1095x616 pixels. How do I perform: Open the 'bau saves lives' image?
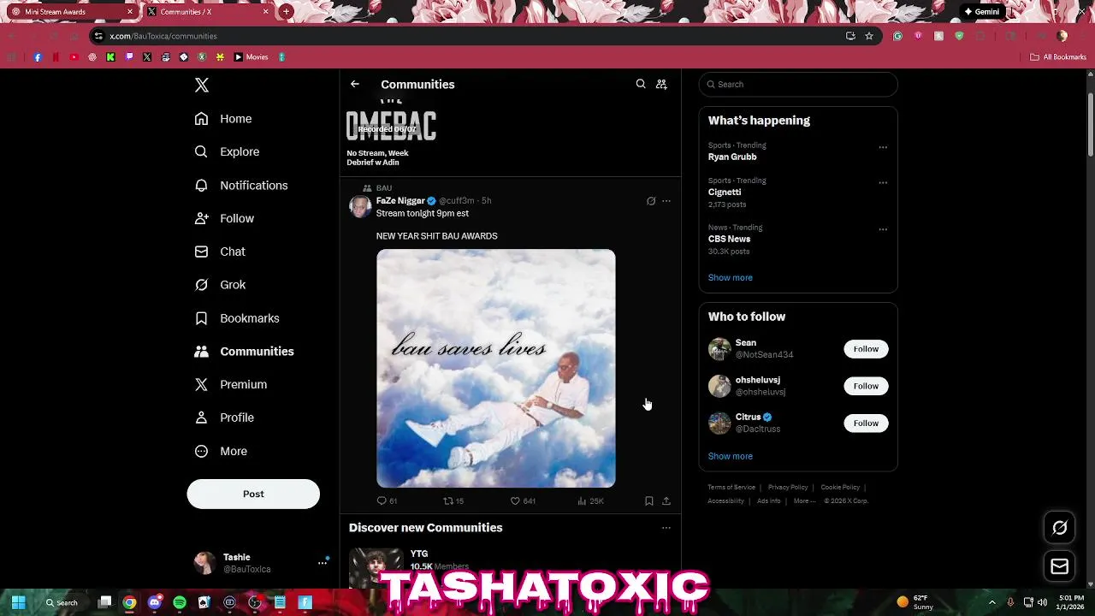click(496, 369)
